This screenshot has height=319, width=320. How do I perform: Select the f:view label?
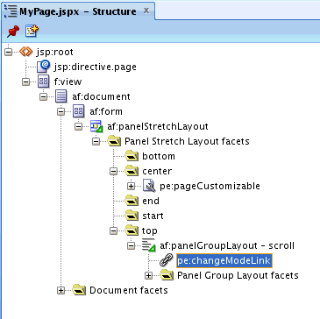coord(68,82)
